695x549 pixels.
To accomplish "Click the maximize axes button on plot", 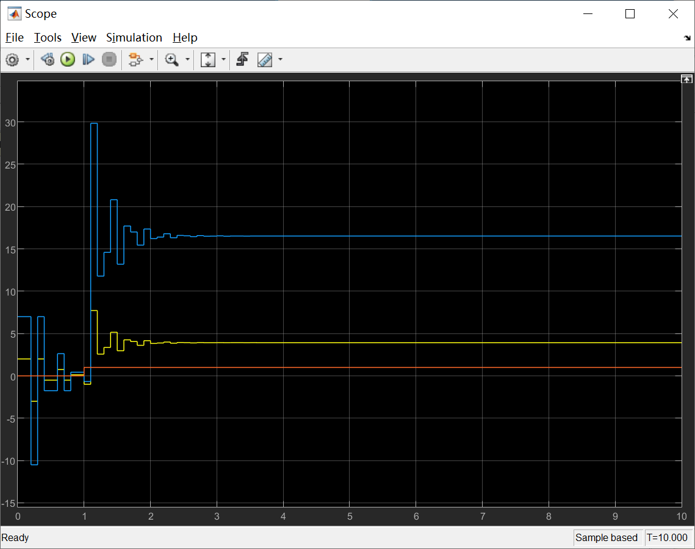I will [x=686, y=79].
